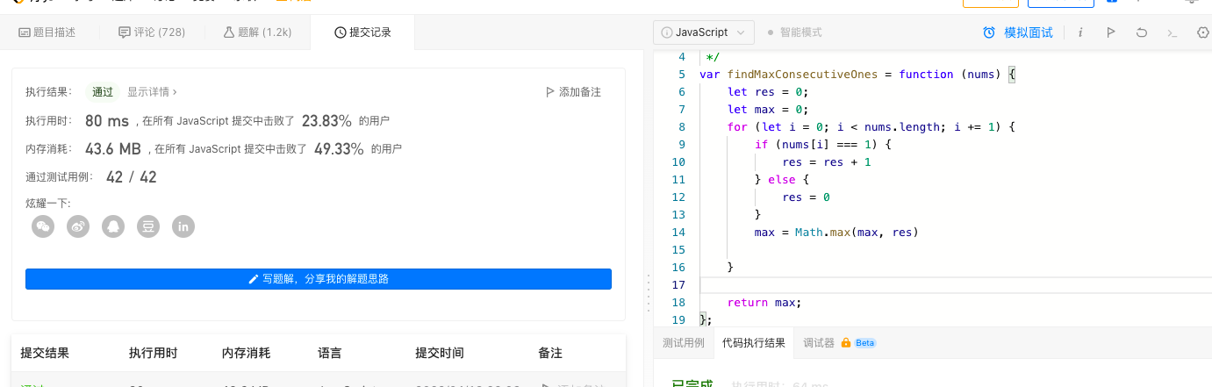Click the 42 / 42 test cases value
The image size is (1212, 387).
(x=131, y=176)
